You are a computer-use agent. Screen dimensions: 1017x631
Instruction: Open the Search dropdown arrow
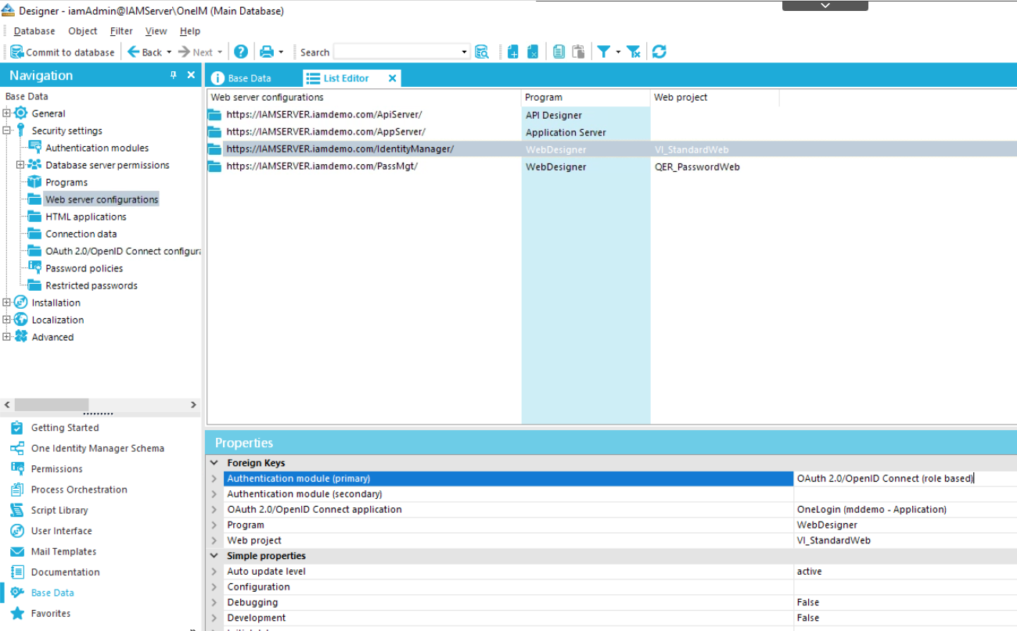464,52
